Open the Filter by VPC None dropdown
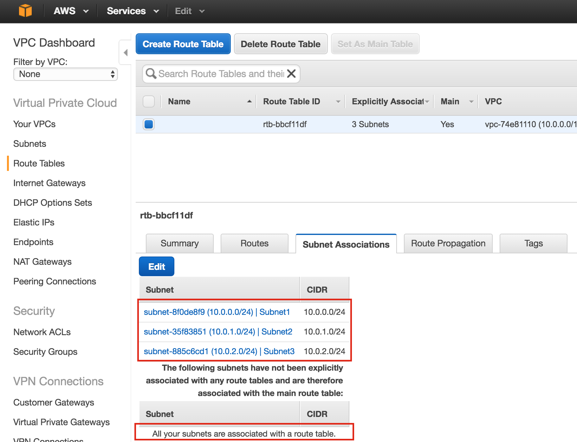577x442 pixels. click(x=66, y=74)
